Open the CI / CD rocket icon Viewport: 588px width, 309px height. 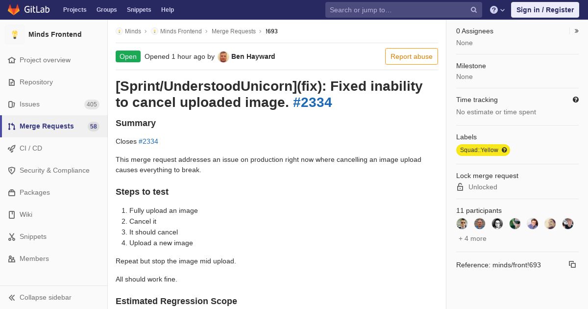coord(12,148)
